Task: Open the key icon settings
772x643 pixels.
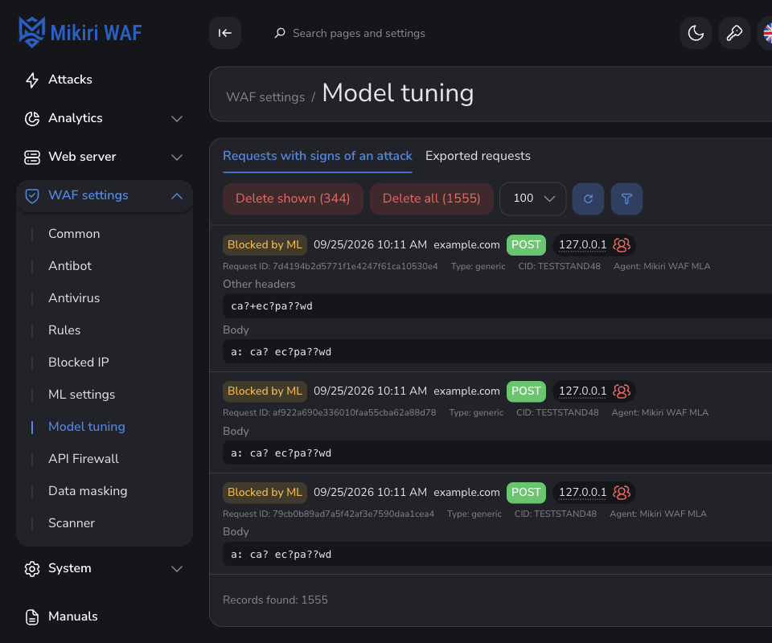Action: click(734, 33)
